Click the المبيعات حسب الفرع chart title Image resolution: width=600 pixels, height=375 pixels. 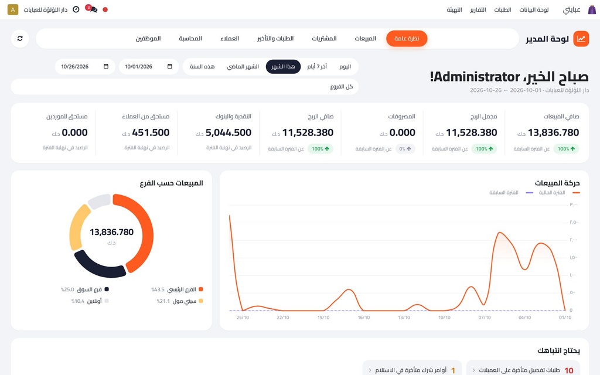[x=172, y=183]
